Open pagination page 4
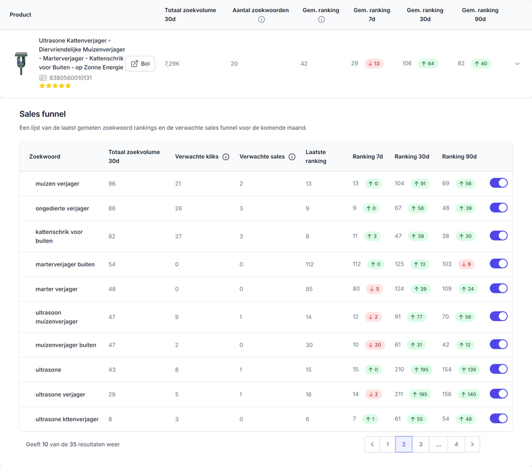This screenshot has width=532, height=467. (x=456, y=444)
